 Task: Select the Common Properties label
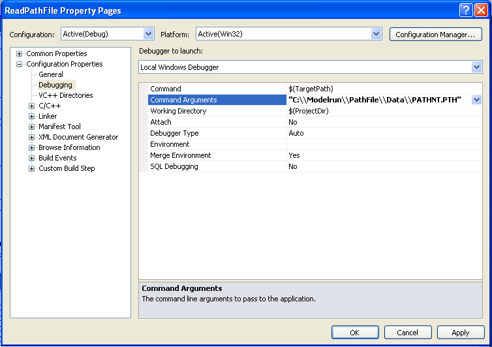pyautogui.click(x=57, y=53)
